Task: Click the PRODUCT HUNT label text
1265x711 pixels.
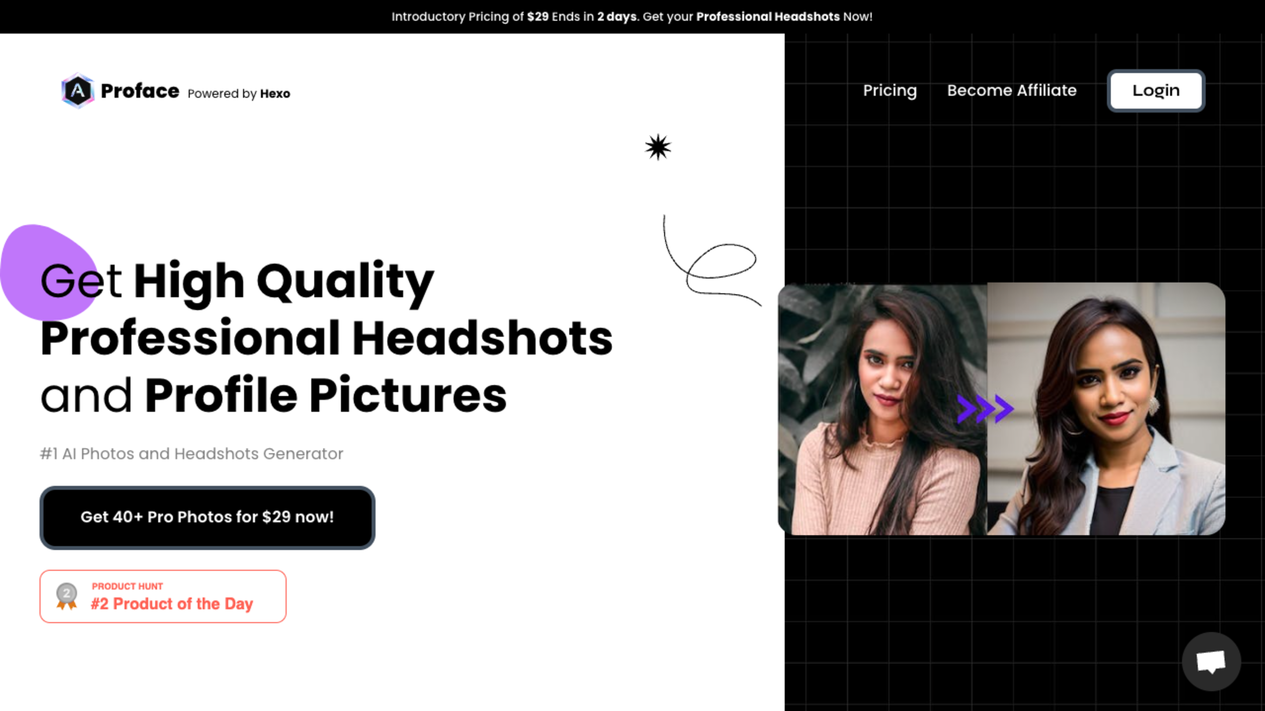Action: pyautogui.click(x=127, y=586)
